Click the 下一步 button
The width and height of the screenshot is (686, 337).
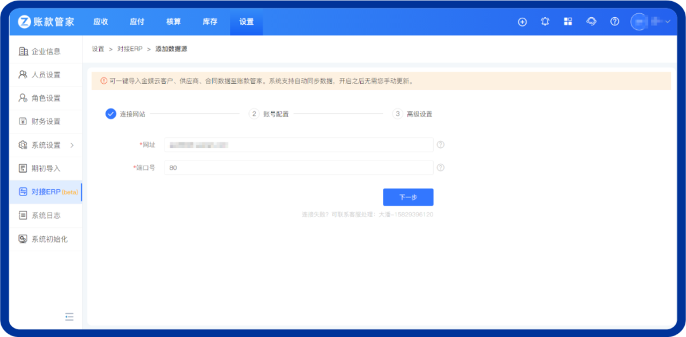[408, 197]
